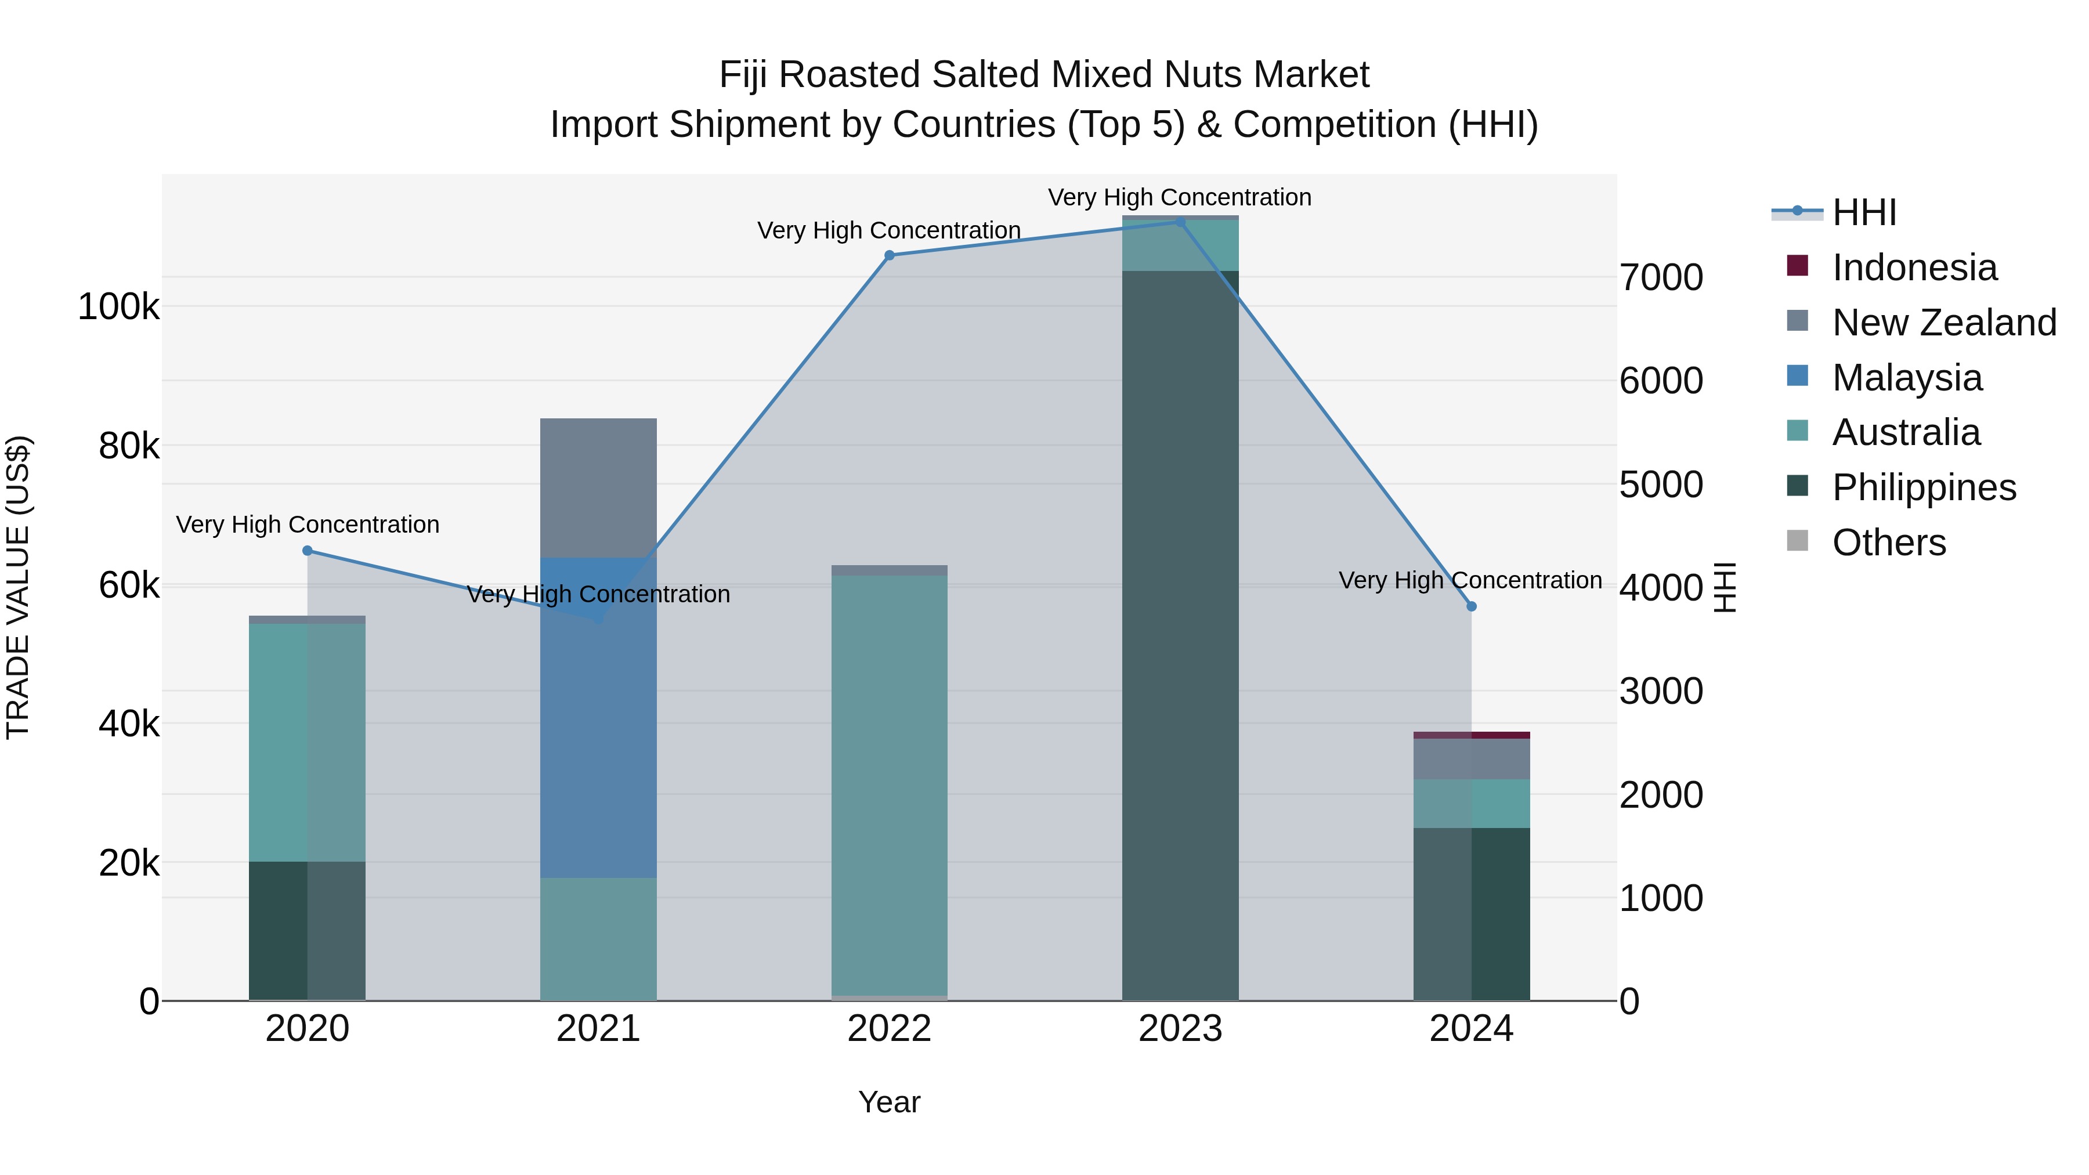Screen dimensions: 2089x1175
Task: Click the Indonesia bar segment in 2024
Action: 1472,736
